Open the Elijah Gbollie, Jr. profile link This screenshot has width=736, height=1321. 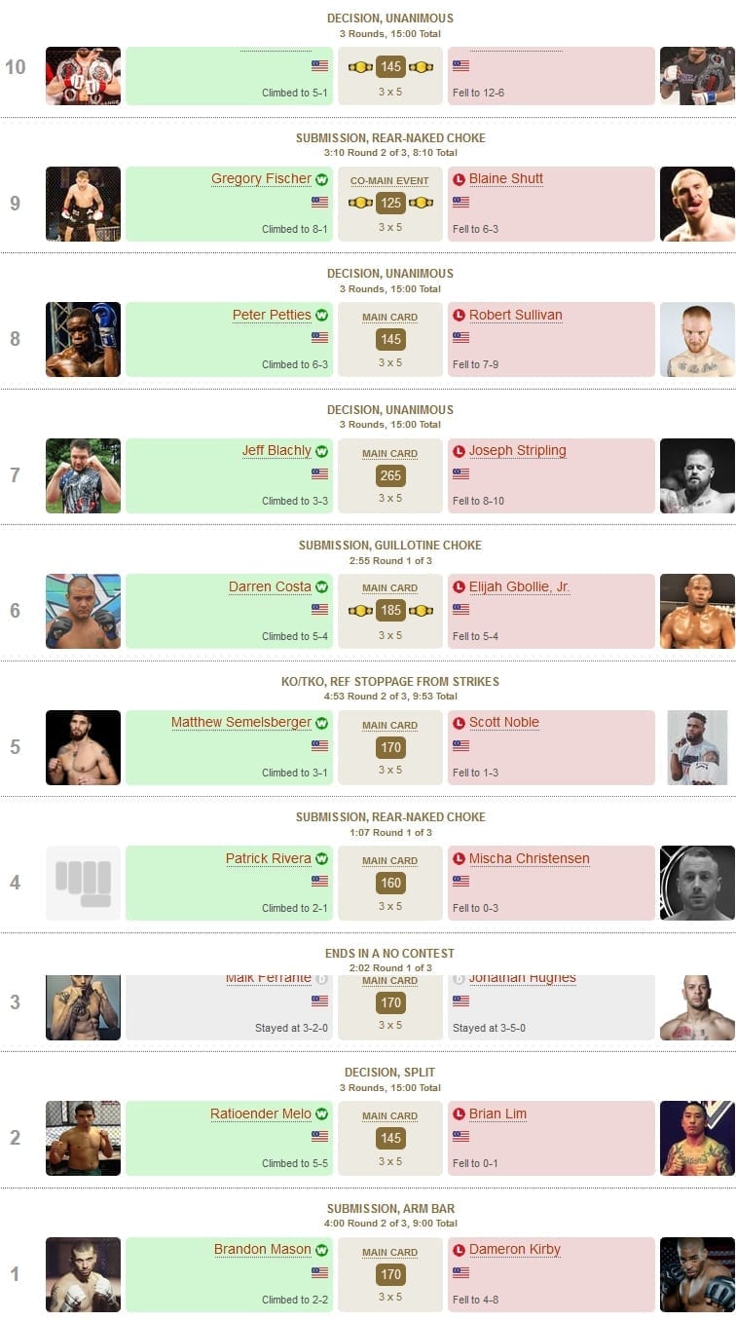click(520, 587)
